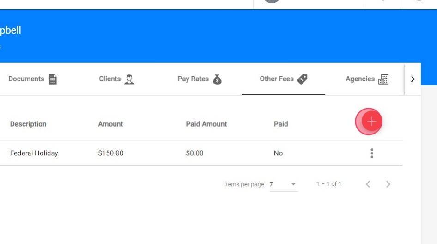Viewport: 437px width, 244px height.
Task: Select the Other Fees tab
Action: click(x=284, y=79)
